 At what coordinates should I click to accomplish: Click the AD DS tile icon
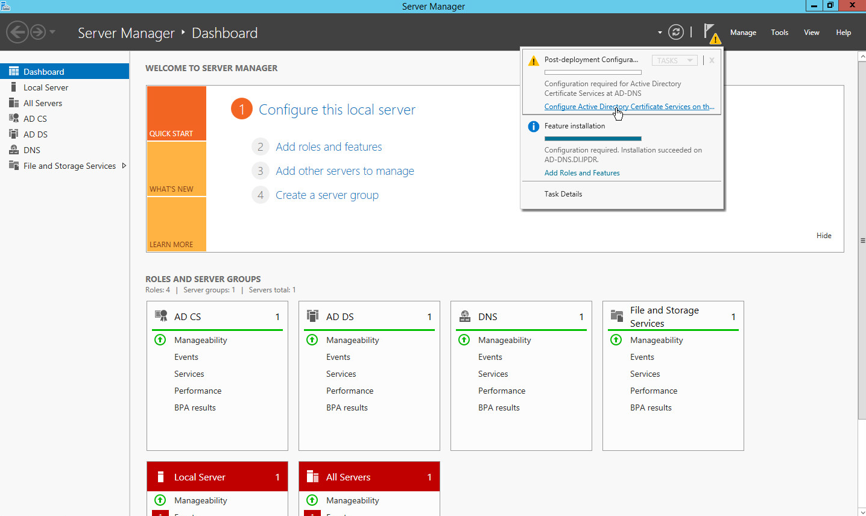point(312,316)
